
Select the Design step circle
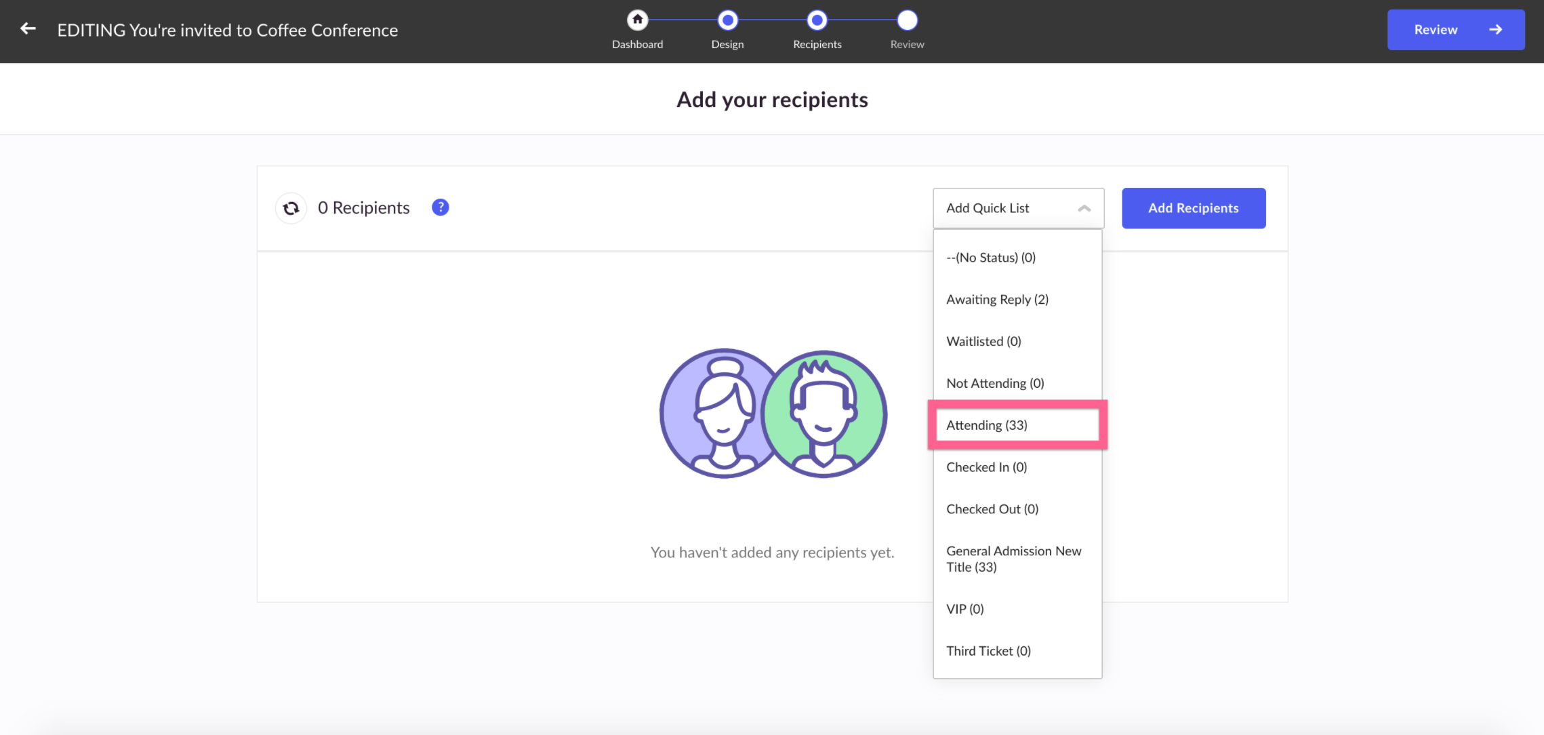click(x=727, y=20)
